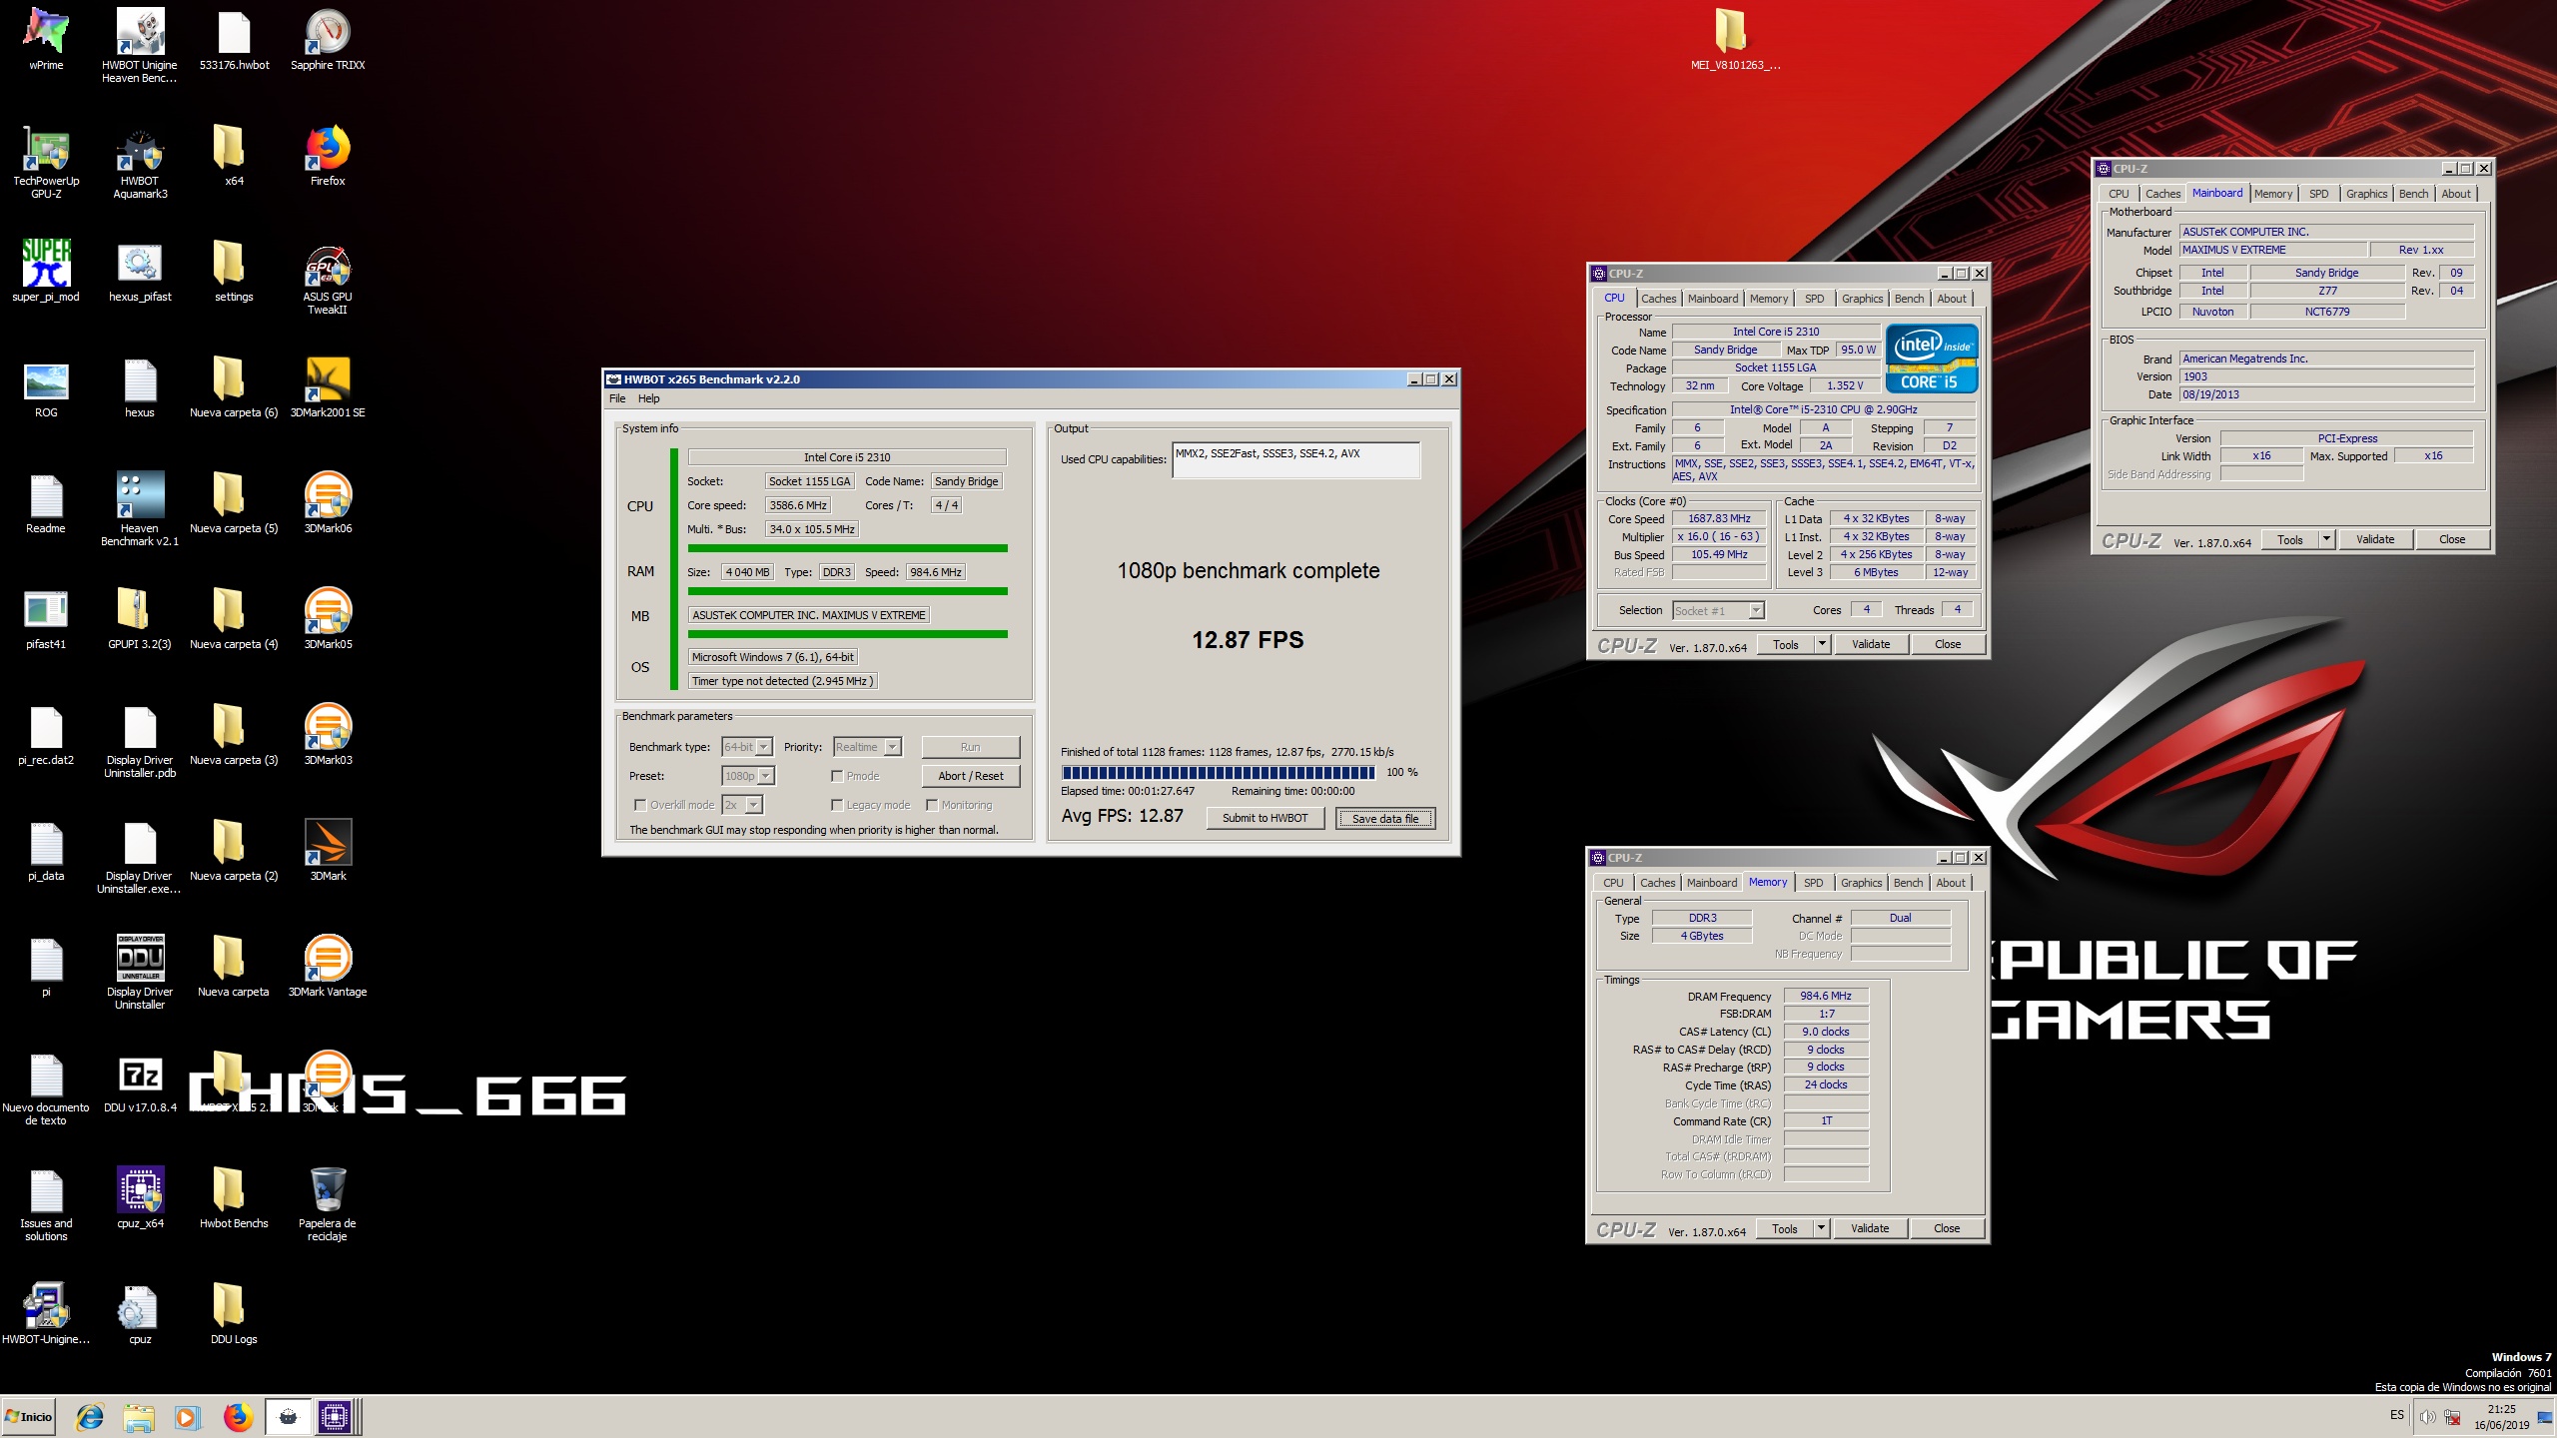Click the Used CPU capabilities text box

tap(1295, 460)
